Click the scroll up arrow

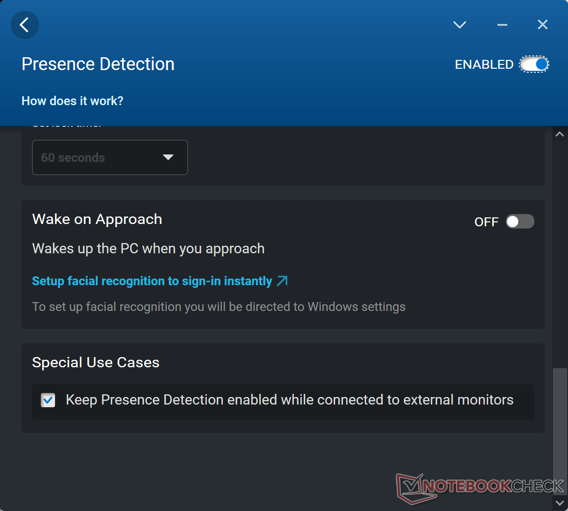pyautogui.click(x=560, y=134)
